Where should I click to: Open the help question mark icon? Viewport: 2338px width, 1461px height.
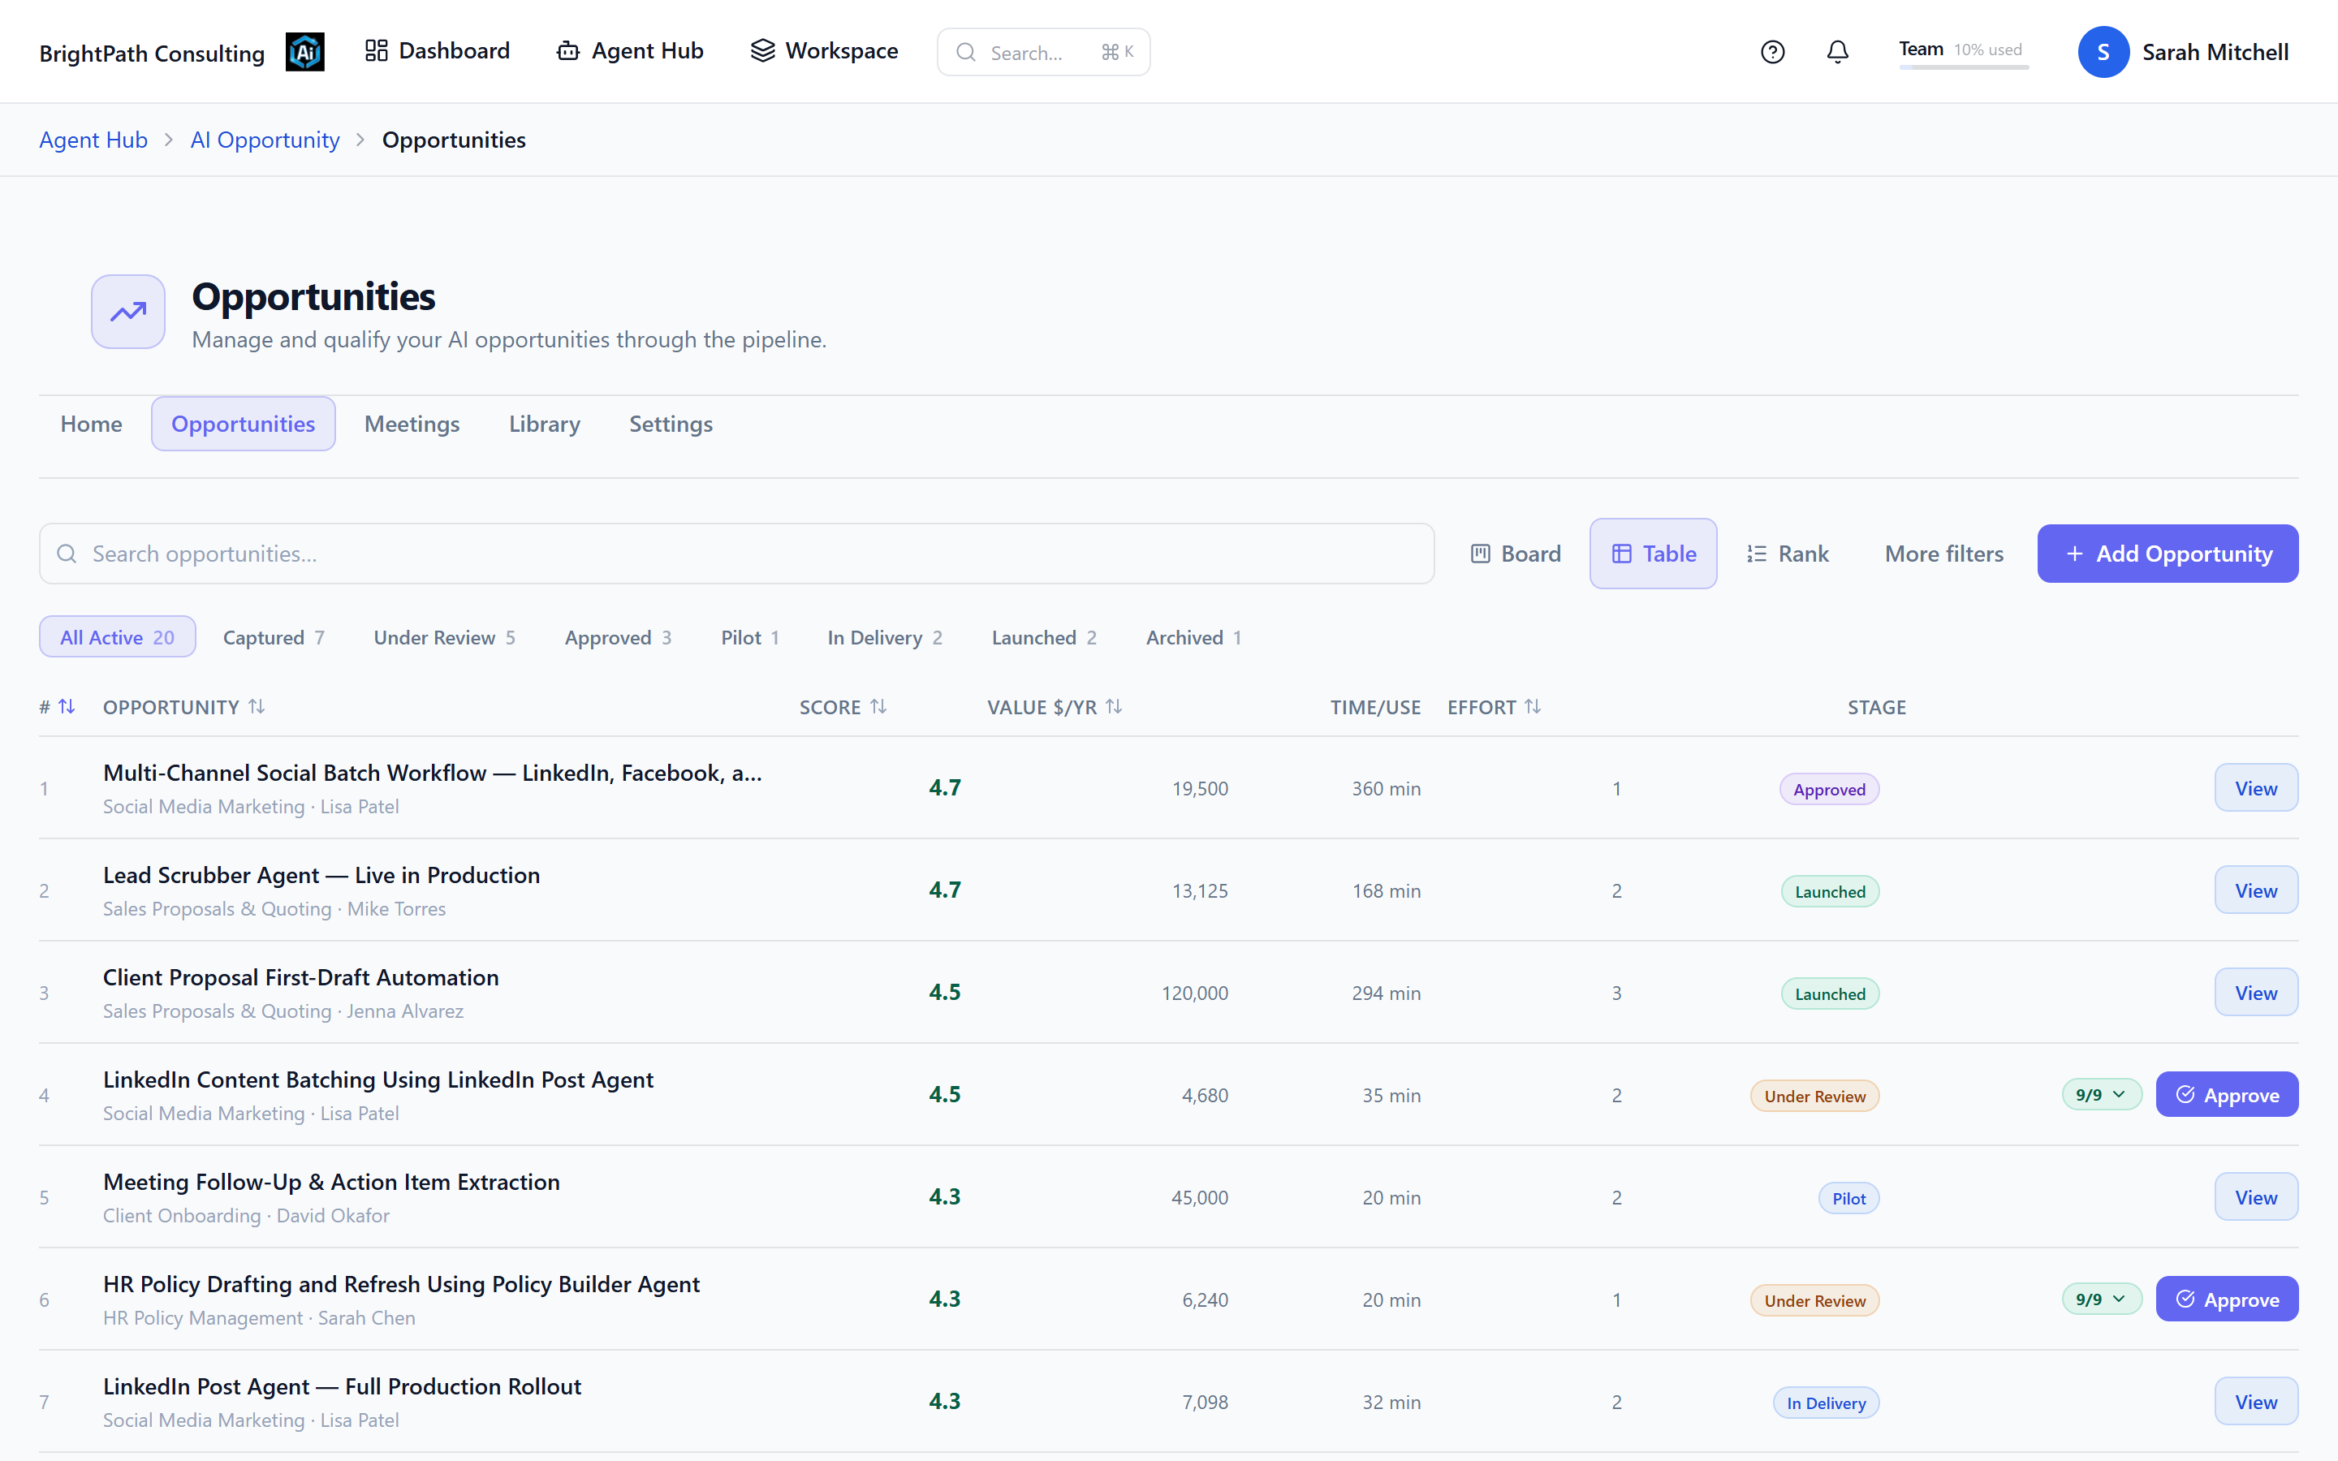tap(1772, 52)
